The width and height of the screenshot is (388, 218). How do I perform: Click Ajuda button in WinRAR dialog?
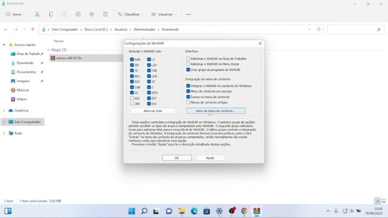(x=210, y=157)
